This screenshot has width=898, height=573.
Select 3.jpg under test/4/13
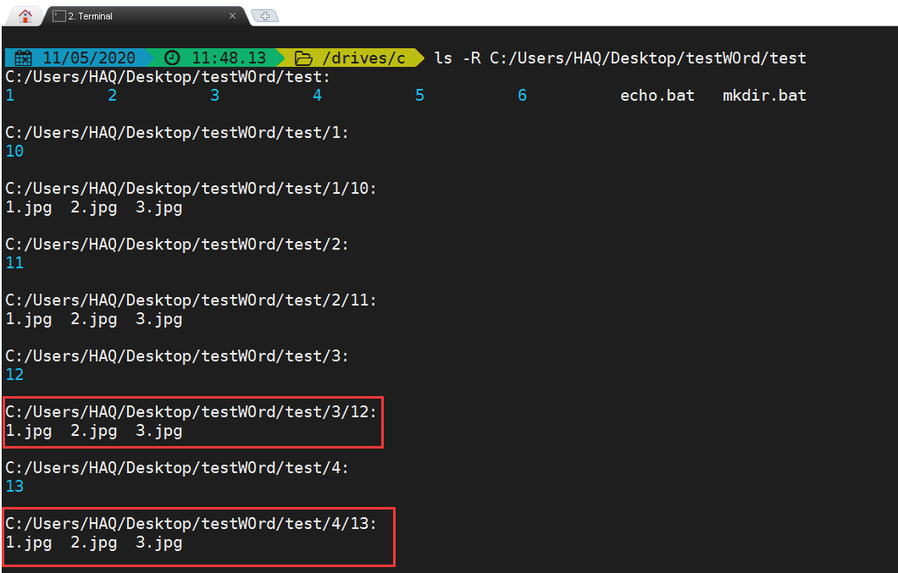tap(159, 543)
